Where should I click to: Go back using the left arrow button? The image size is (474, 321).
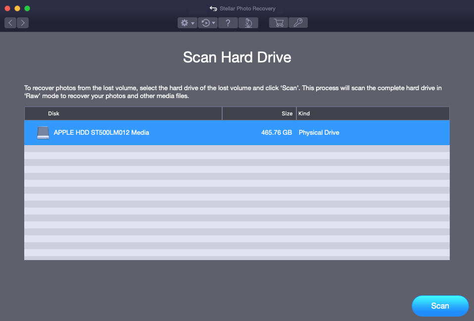point(10,23)
